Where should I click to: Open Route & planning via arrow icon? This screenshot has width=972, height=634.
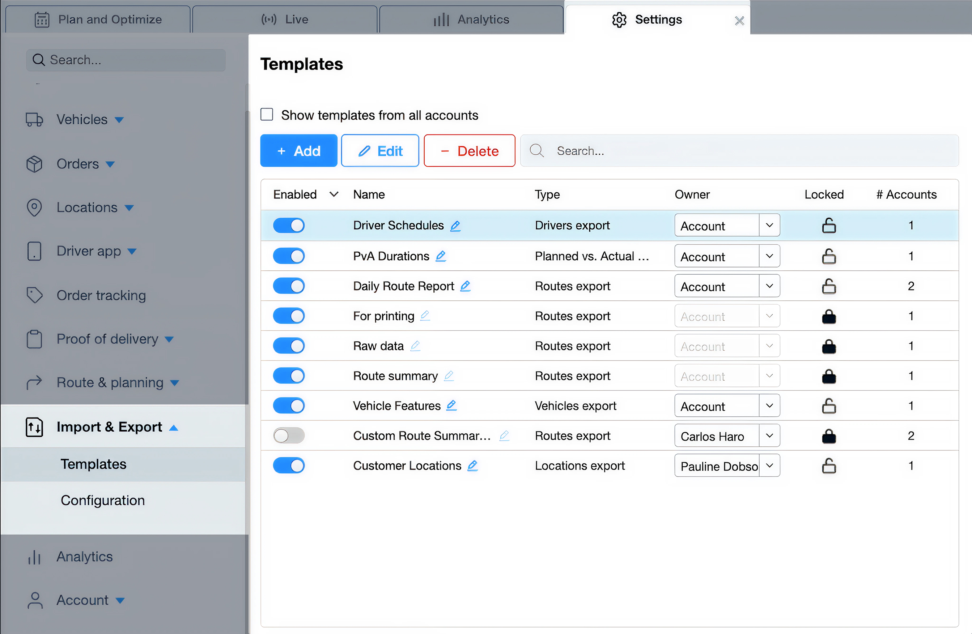pyautogui.click(x=34, y=383)
